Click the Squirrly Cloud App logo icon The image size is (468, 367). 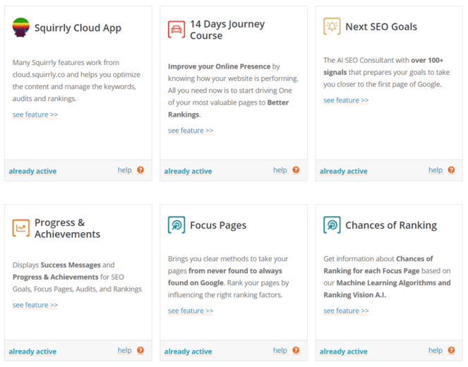(21, 28)
